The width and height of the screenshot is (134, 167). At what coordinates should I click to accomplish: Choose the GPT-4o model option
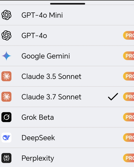(x=67, y=35)
